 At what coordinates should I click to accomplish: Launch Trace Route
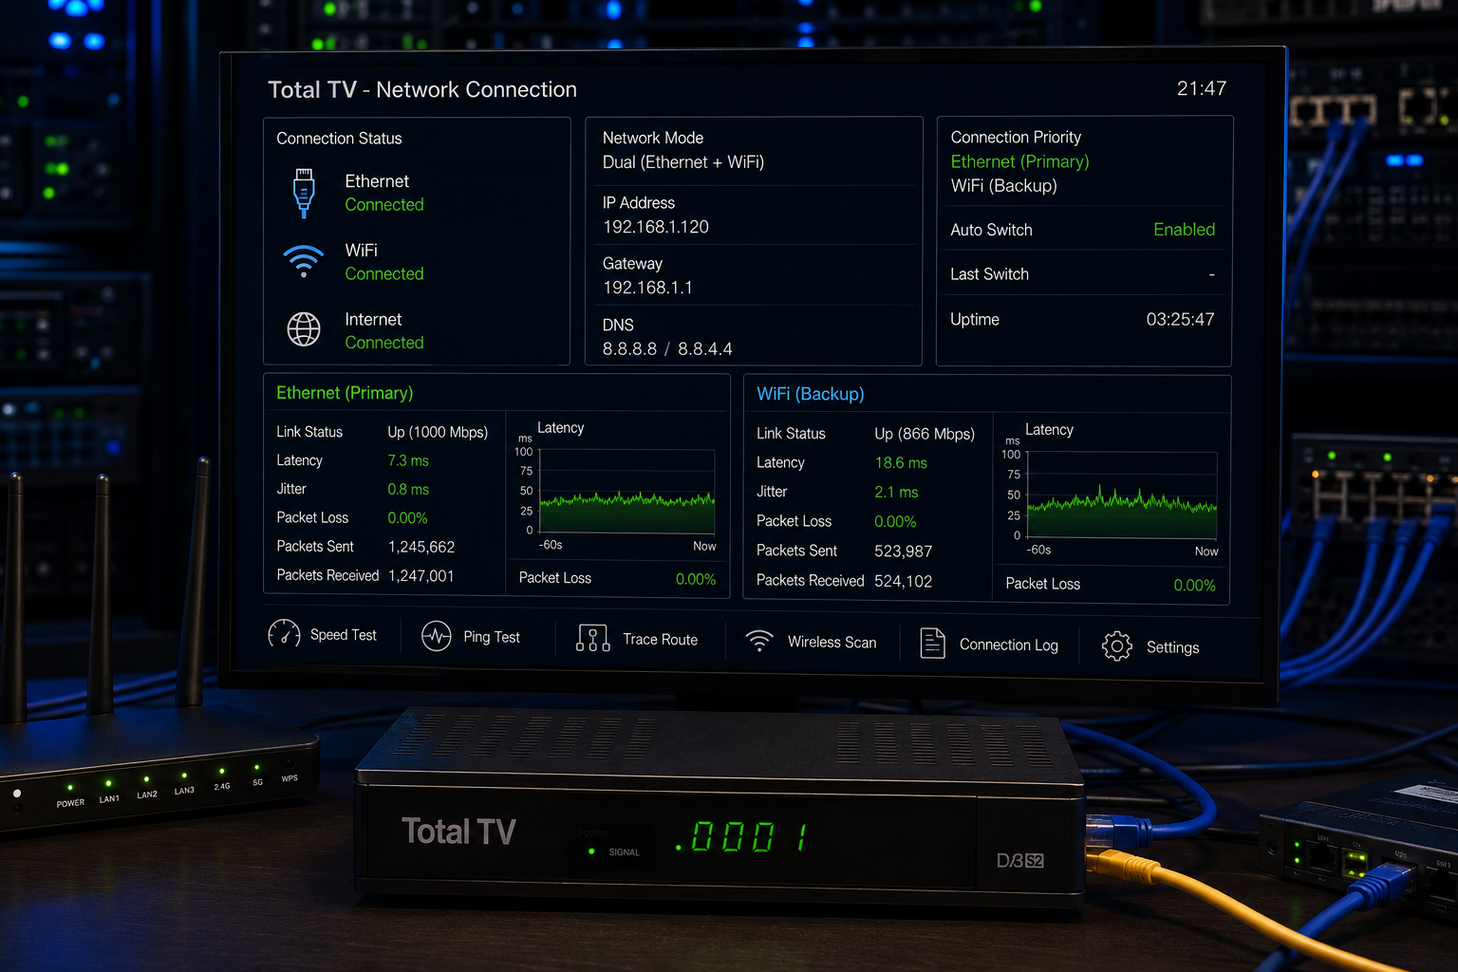point(661,640)
